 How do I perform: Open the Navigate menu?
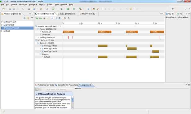click(x=33, y=5)
